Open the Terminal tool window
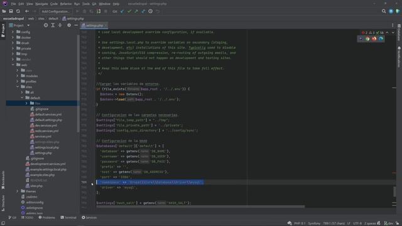402x226 pixels. tap(68, 218)
